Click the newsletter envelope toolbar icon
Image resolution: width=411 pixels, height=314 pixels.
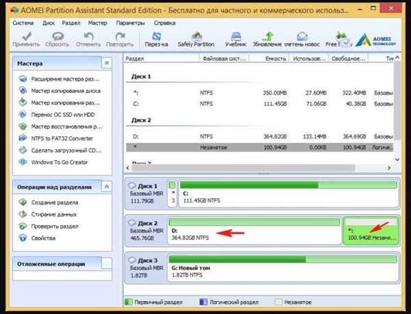[x=302, y=40]
